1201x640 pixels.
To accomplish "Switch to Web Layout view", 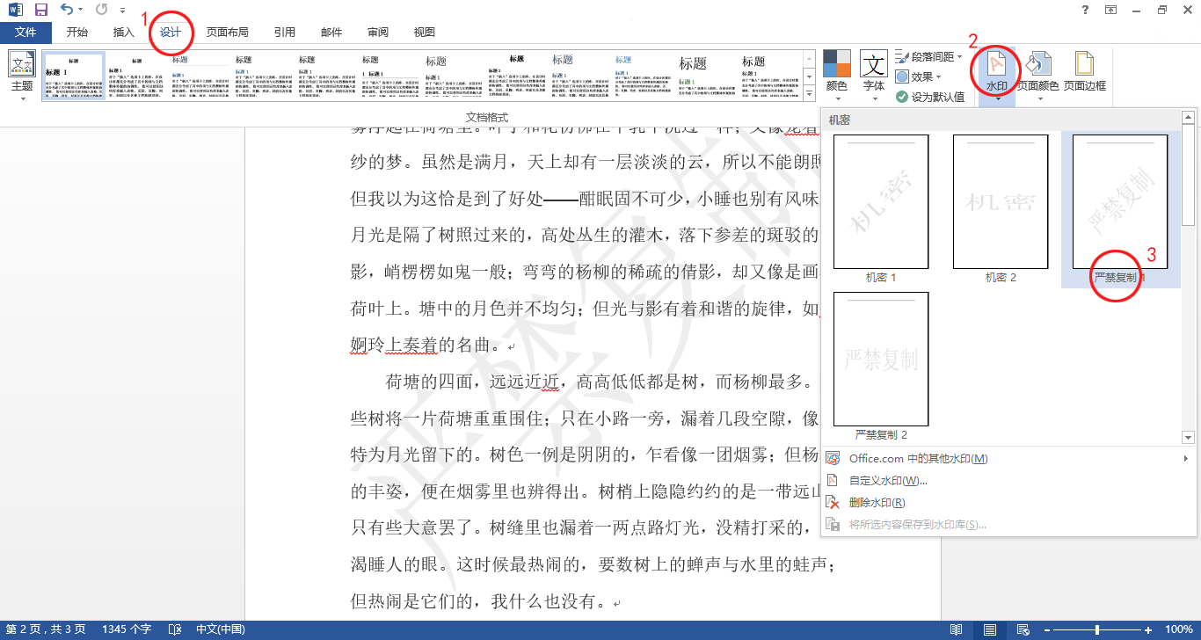I will click(1023, 629).
